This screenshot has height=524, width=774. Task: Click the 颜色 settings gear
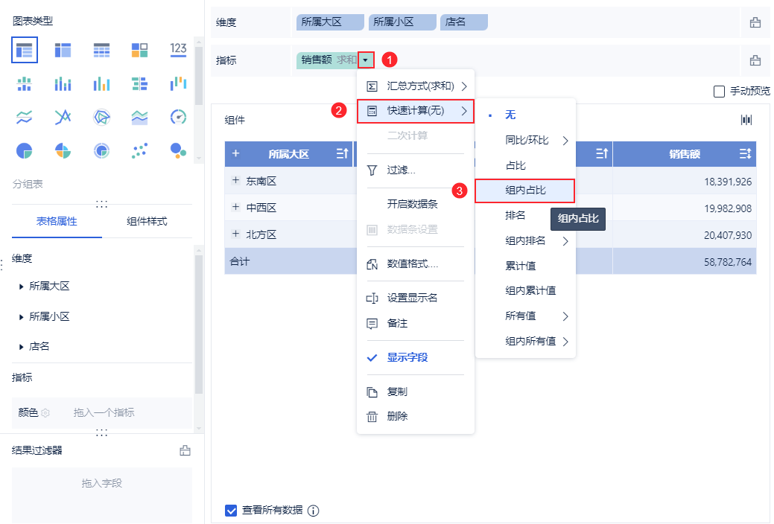point(45,412)
